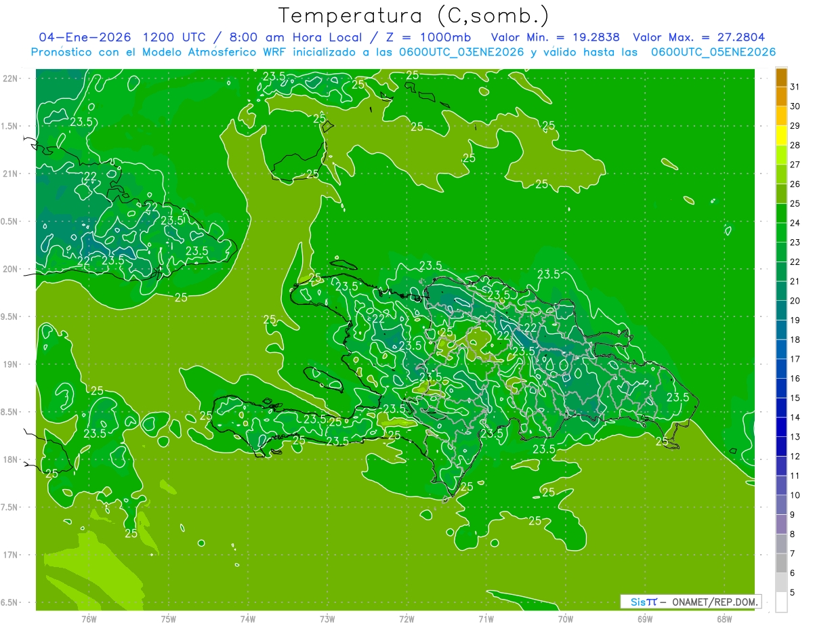Click the '0600UTC_05ENE2026' valid-until time
This screenshot has height=628, width=813.
713,52
